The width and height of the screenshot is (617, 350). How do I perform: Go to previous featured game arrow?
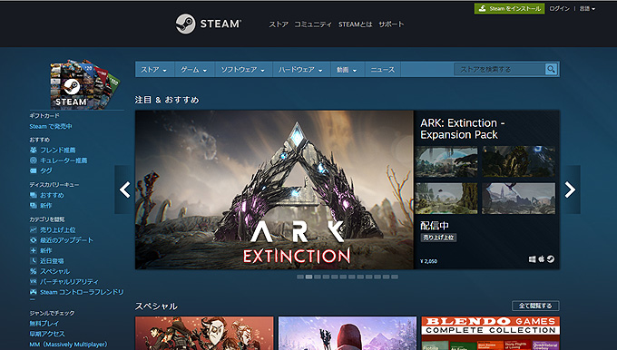pos(124,190)
